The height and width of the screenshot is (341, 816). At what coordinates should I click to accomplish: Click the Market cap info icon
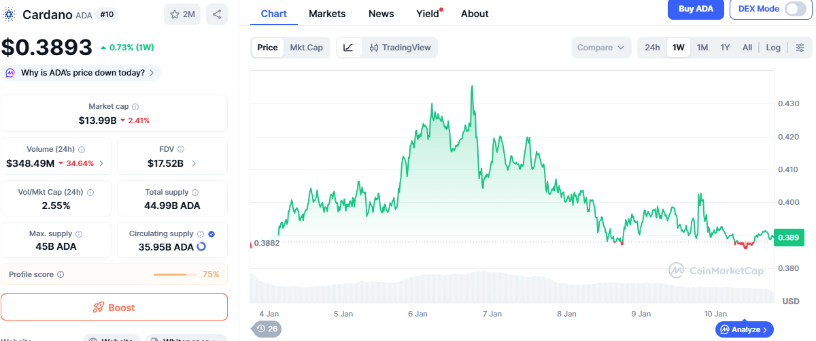pos(135,107)
